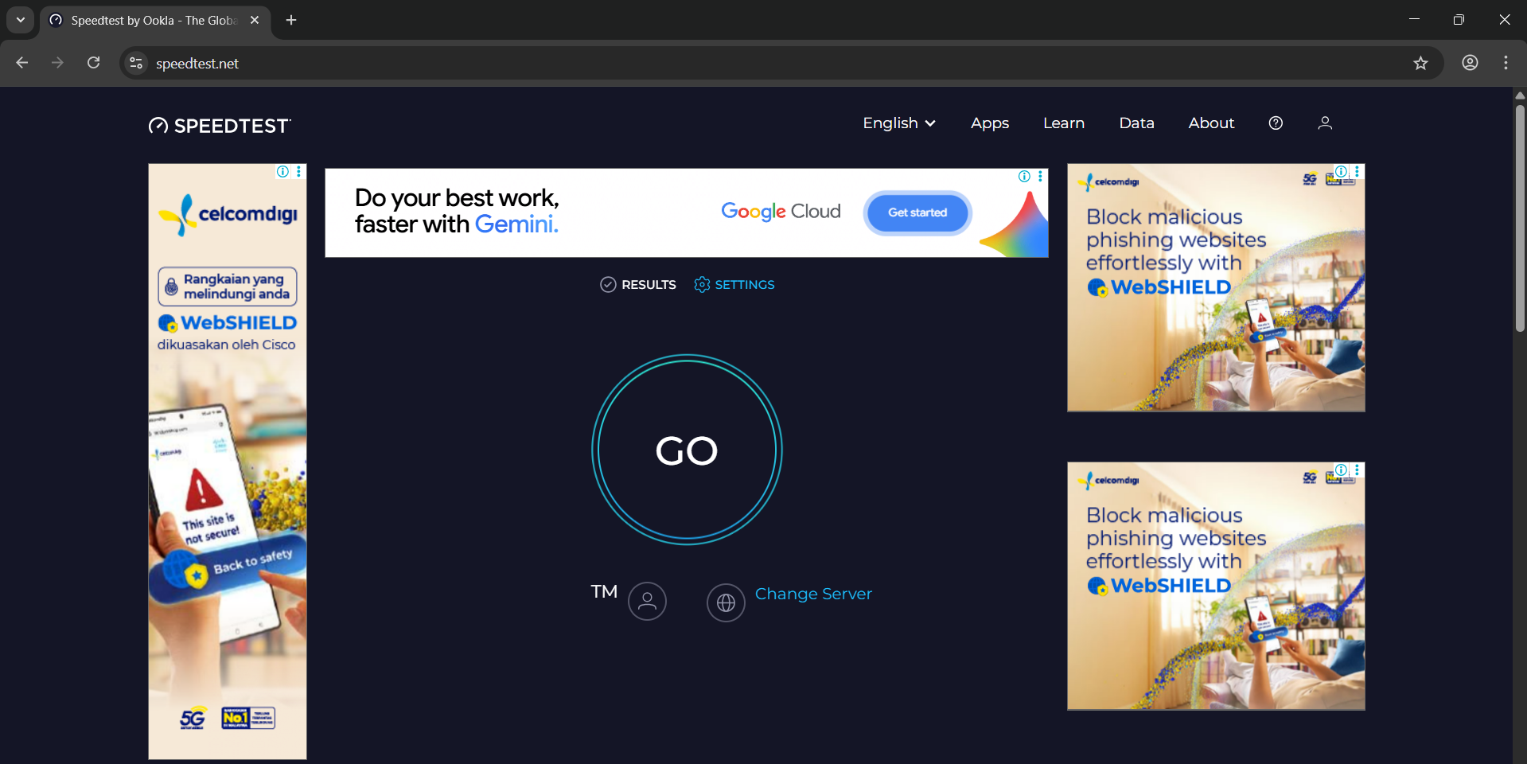Reload the page
The width and height of the screenshot is (1527, 764).
coord(94,63)
